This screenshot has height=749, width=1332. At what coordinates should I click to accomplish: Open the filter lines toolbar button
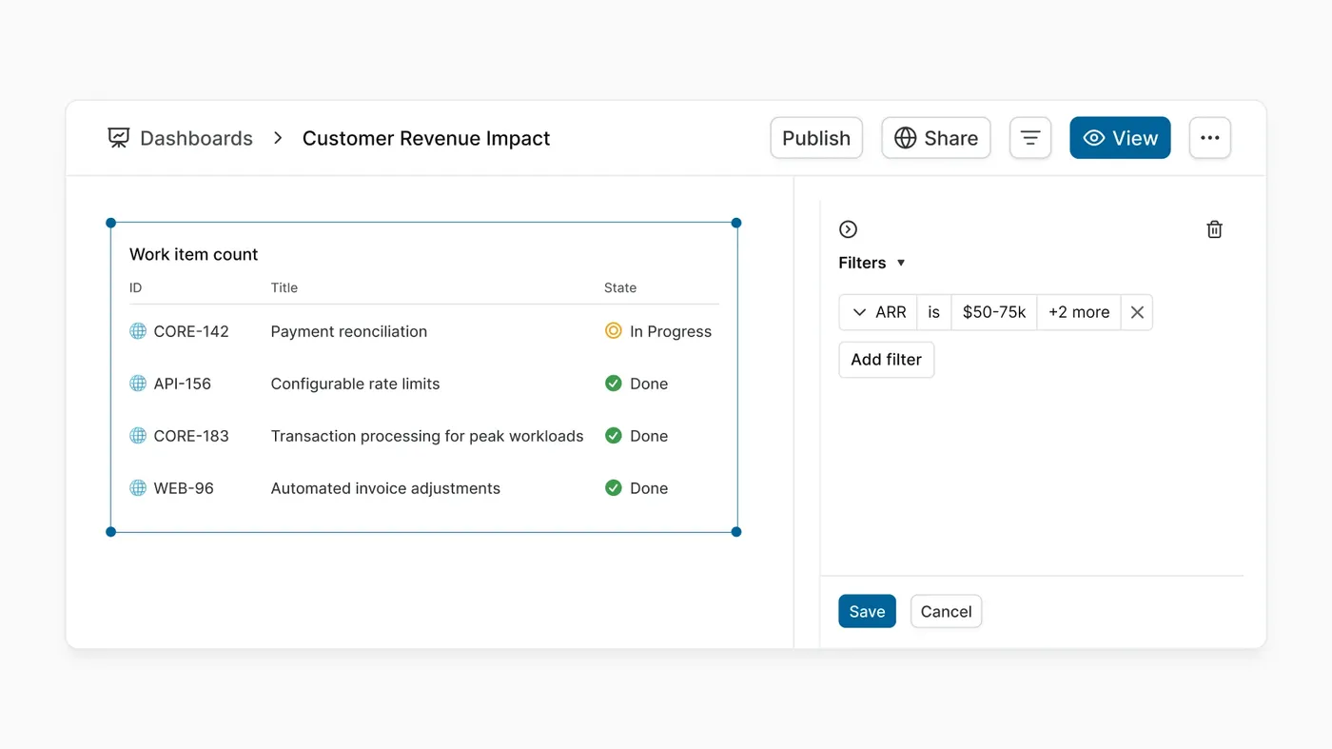[1030, 138]
